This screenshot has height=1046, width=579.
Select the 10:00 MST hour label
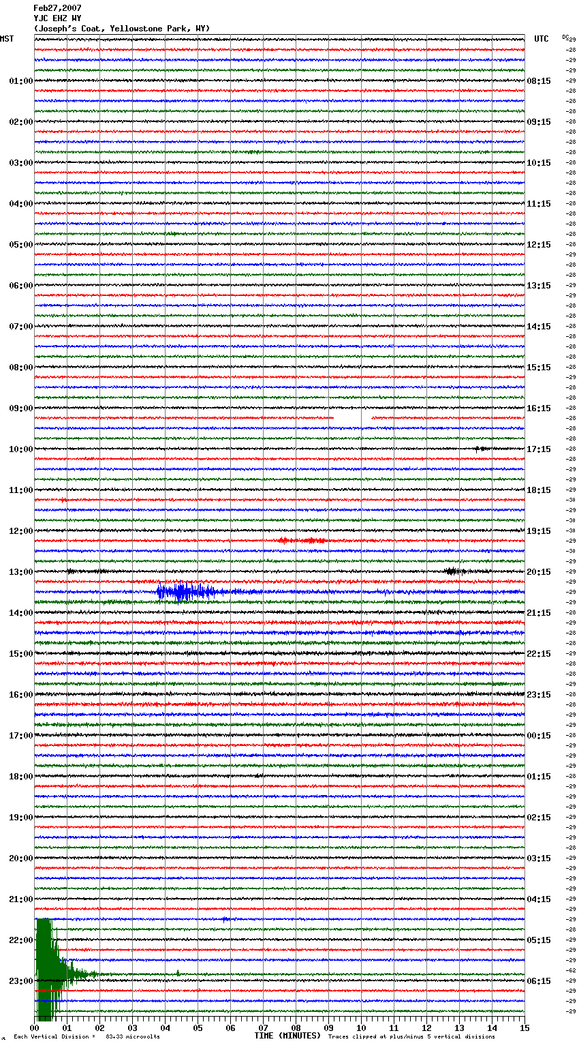pyautogui.click(x=21, y=449)
